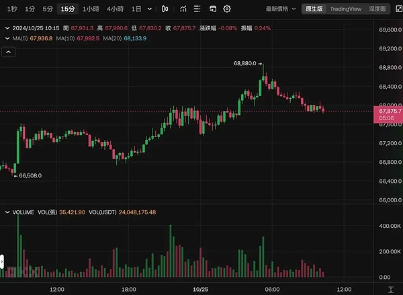The image size is (403, 295).
Task: Switch to TradingView chart view
Action: 346,9
